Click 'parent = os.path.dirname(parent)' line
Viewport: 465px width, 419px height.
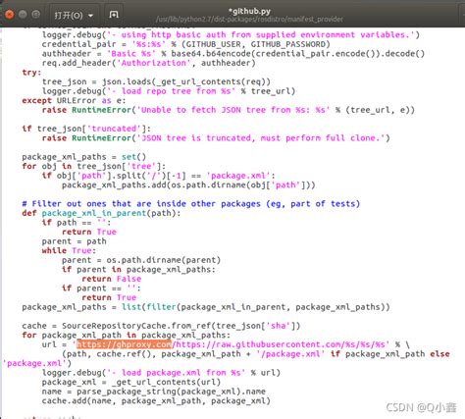pos(141,260)
